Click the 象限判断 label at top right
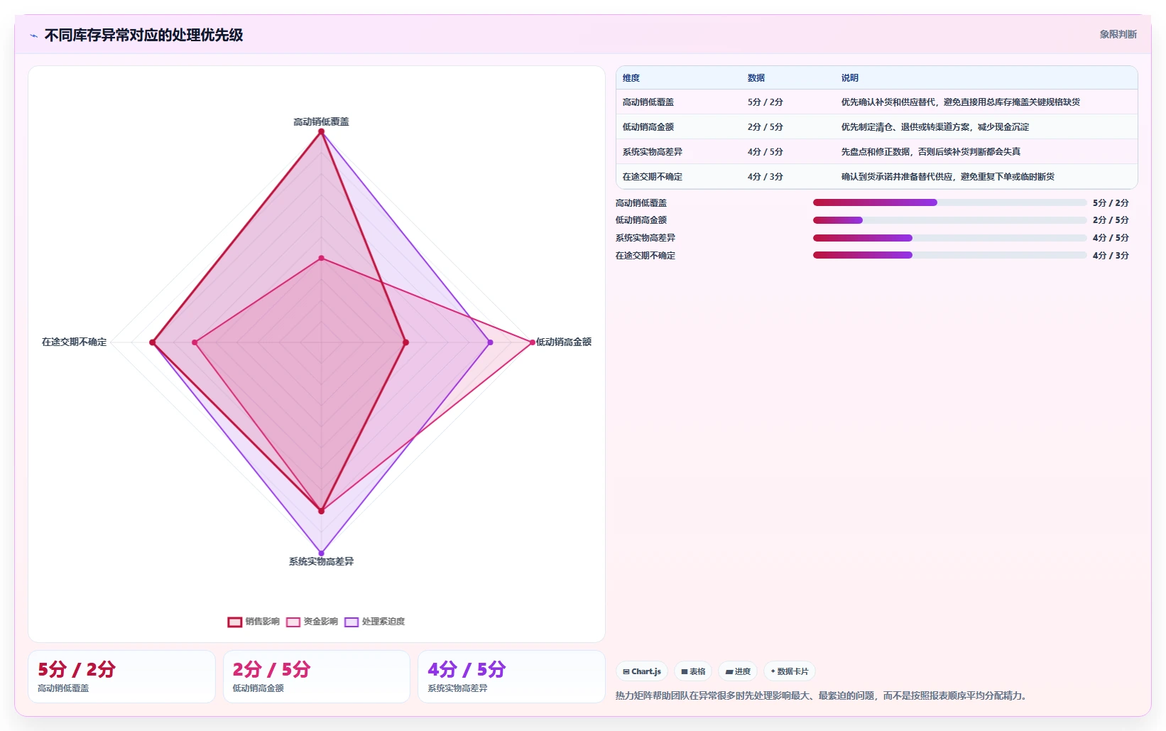The image size is (1166, 731). pos(1118,34)
